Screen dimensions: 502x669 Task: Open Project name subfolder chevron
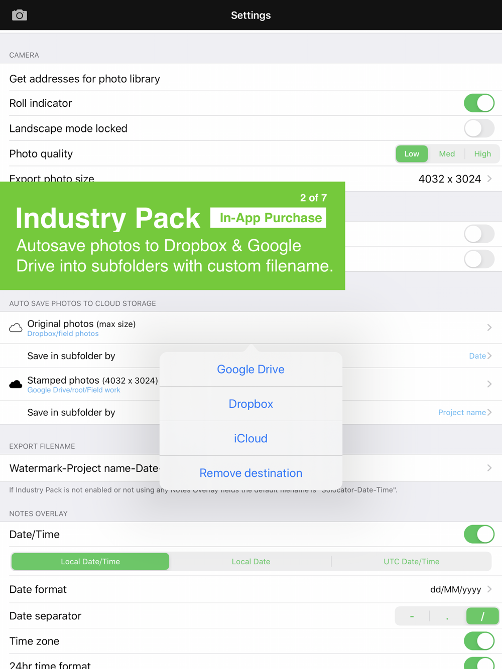coord(489,413)
